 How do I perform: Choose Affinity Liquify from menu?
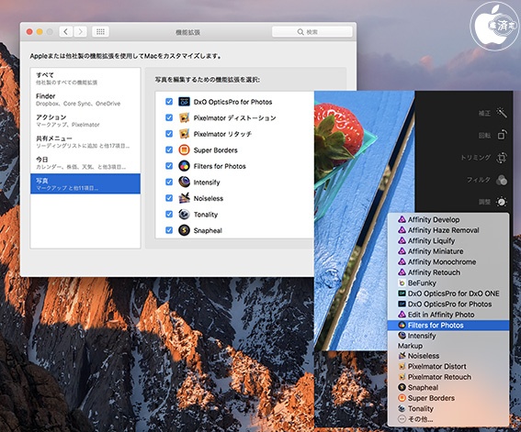click(x=448, y=240)
